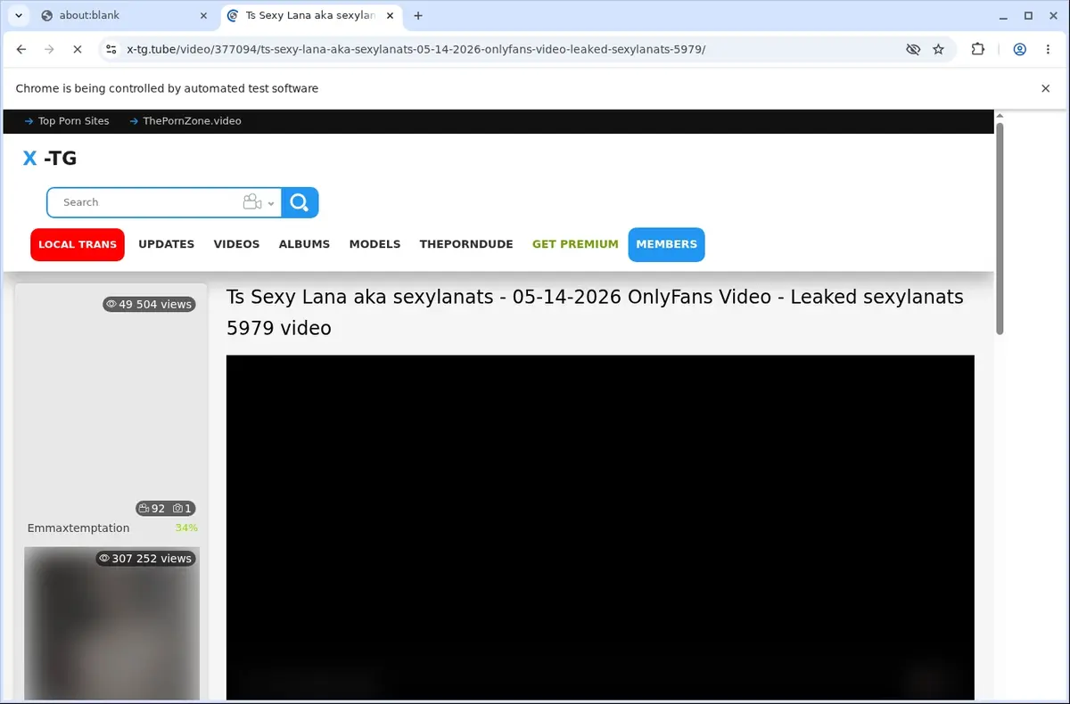This screenshot has height=704, width=1070.
Task: Open a new tab with plus button
Action: [x=418, y=15]
